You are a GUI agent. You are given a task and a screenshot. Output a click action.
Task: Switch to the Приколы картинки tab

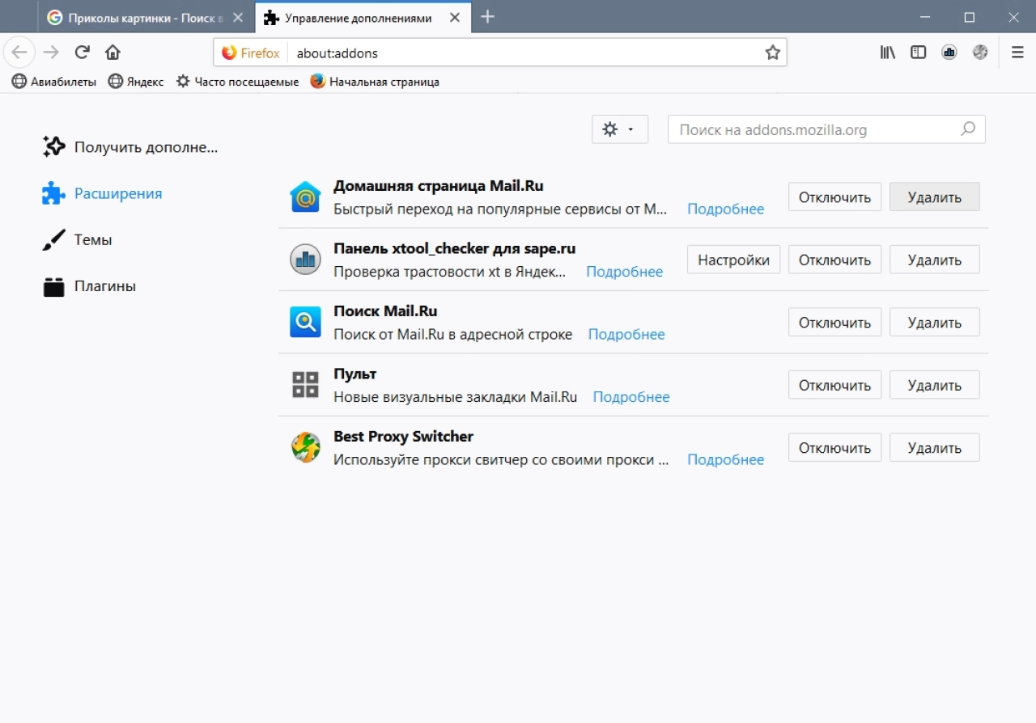[146, 18]
